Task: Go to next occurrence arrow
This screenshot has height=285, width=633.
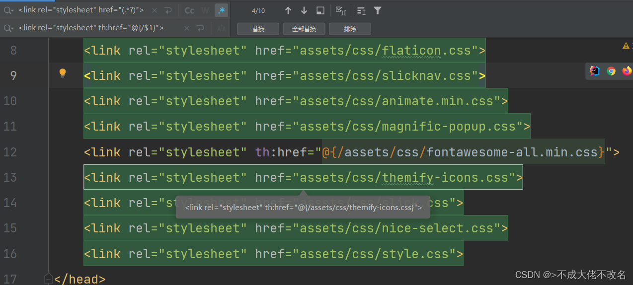Action: click(x=304, y=10)
